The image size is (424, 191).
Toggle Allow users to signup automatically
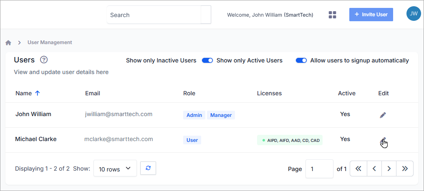point(301,60)
